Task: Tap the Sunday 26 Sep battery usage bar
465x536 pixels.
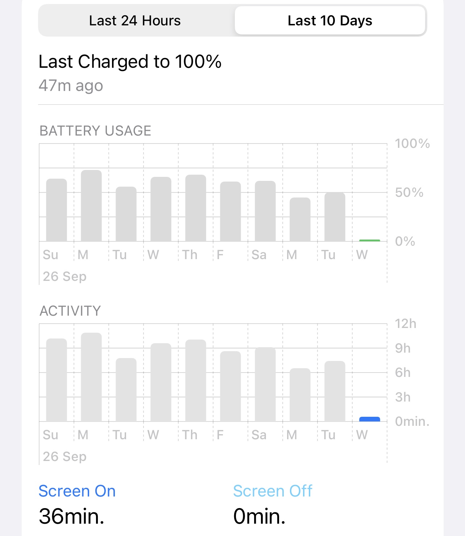Action: (57, 210)
